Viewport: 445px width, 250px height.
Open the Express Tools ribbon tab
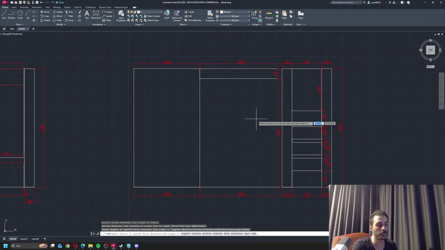pyautogui.click(x=105, y=7)
